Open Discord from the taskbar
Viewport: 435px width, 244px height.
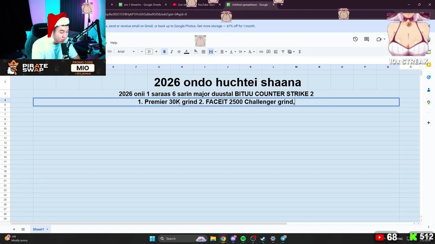233,239
